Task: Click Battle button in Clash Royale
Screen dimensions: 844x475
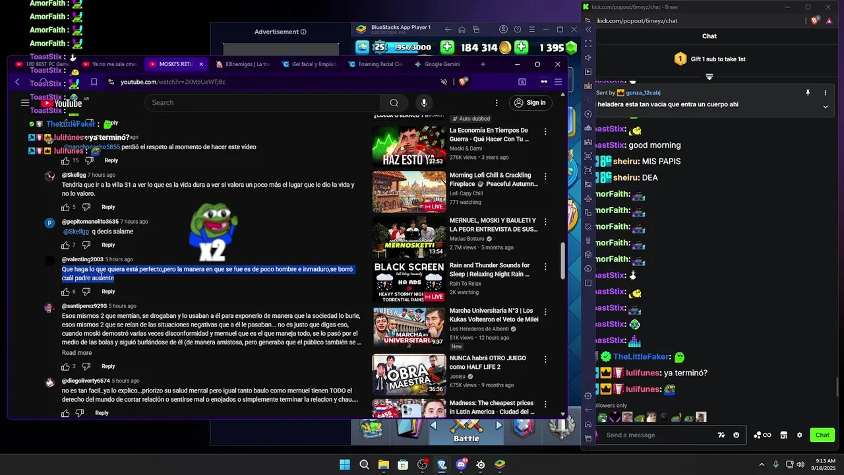Action: (x=466, y=432)
